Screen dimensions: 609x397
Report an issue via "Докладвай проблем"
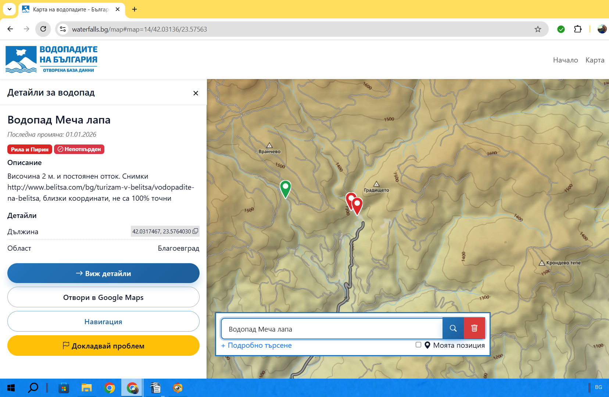[x=103, y=346]
